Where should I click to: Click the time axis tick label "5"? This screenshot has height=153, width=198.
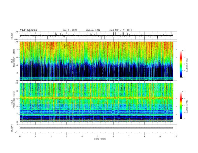98,136
